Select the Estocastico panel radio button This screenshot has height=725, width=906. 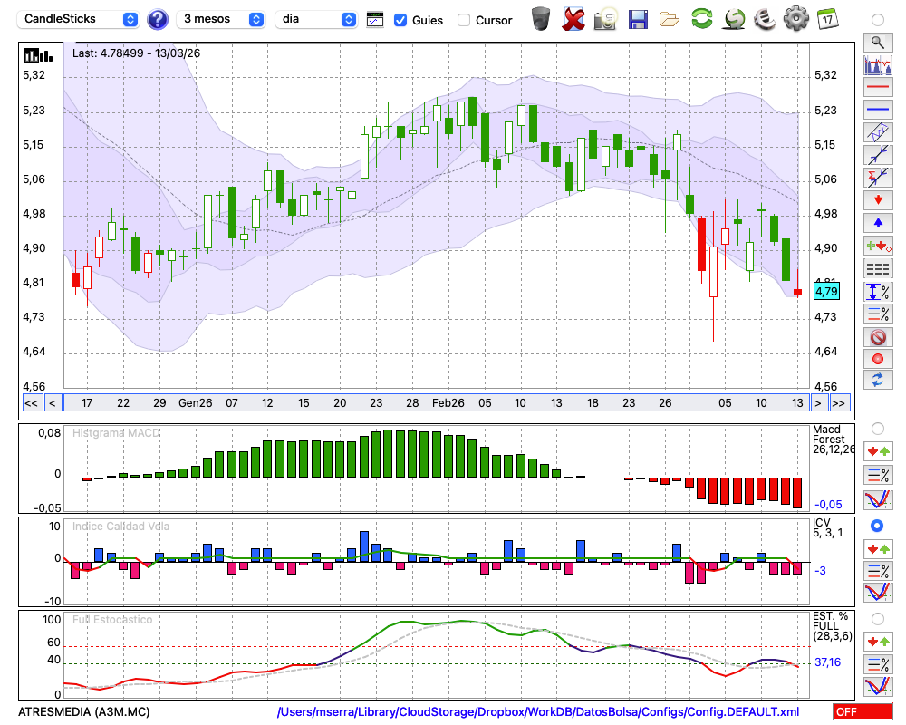[878, 619]
